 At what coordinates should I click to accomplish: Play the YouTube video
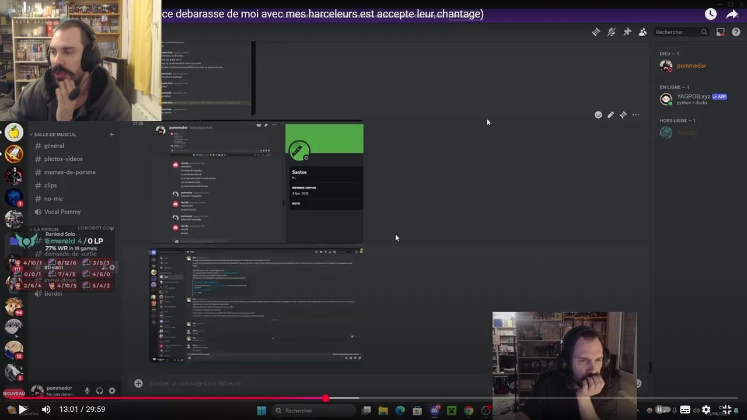[22, 409]
